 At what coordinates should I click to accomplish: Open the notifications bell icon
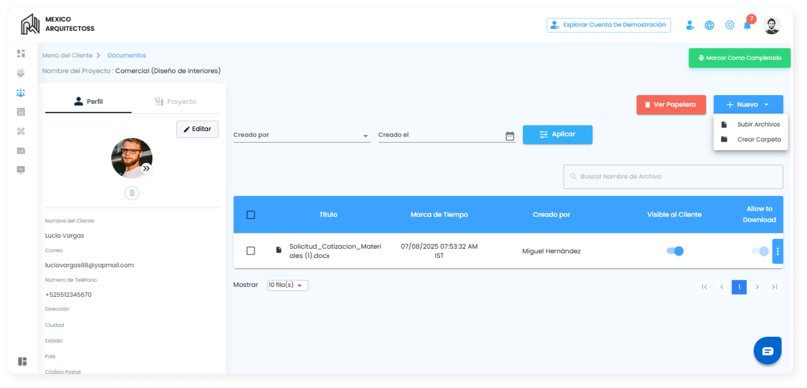[x=747, y=25]
